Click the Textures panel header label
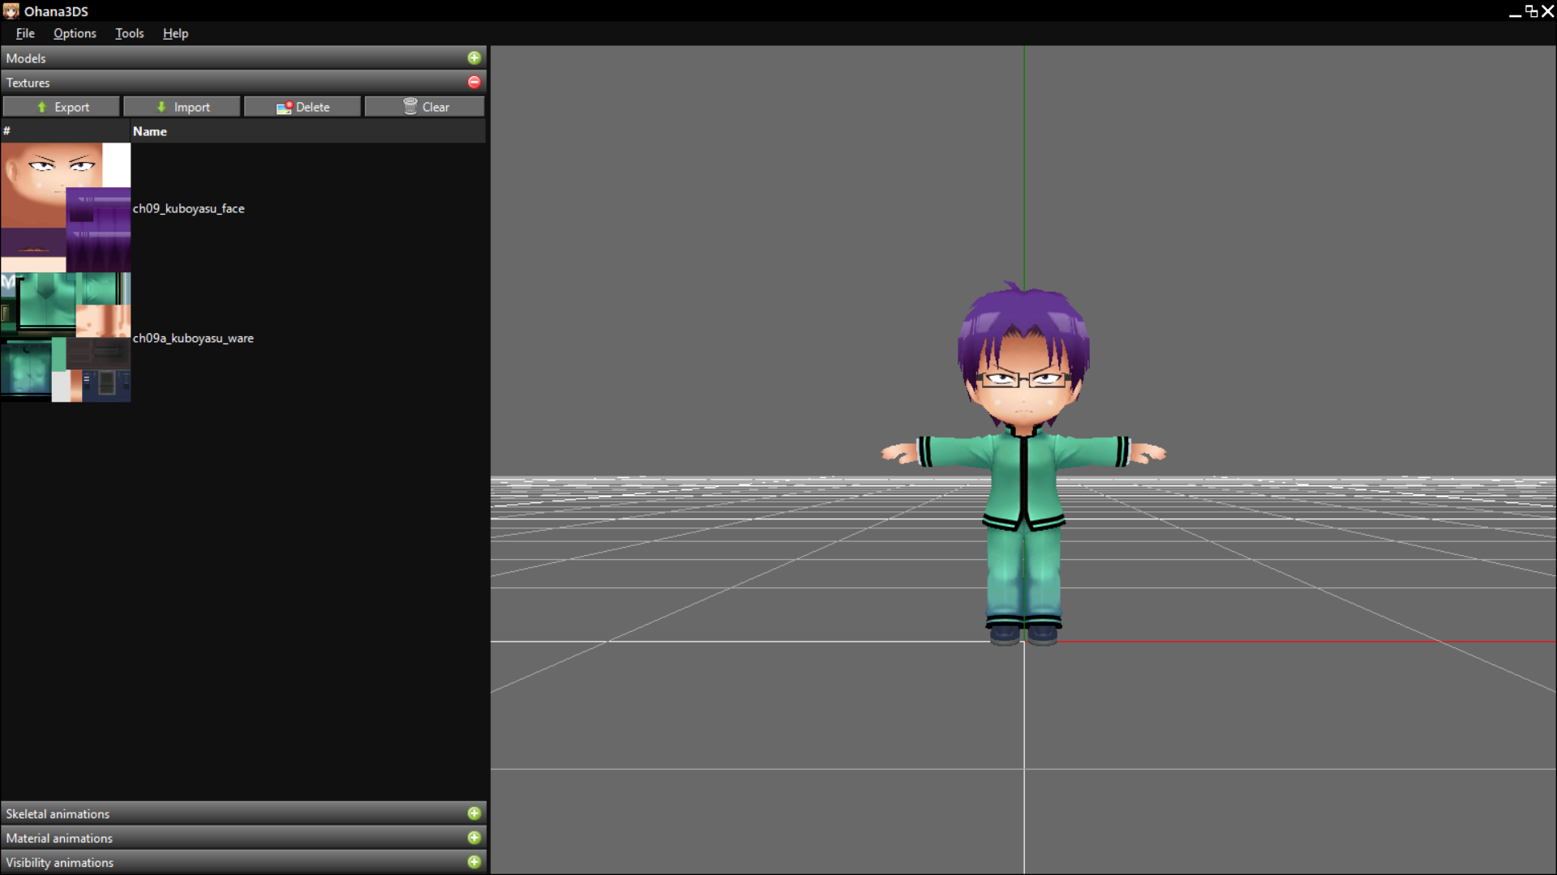 28,83
